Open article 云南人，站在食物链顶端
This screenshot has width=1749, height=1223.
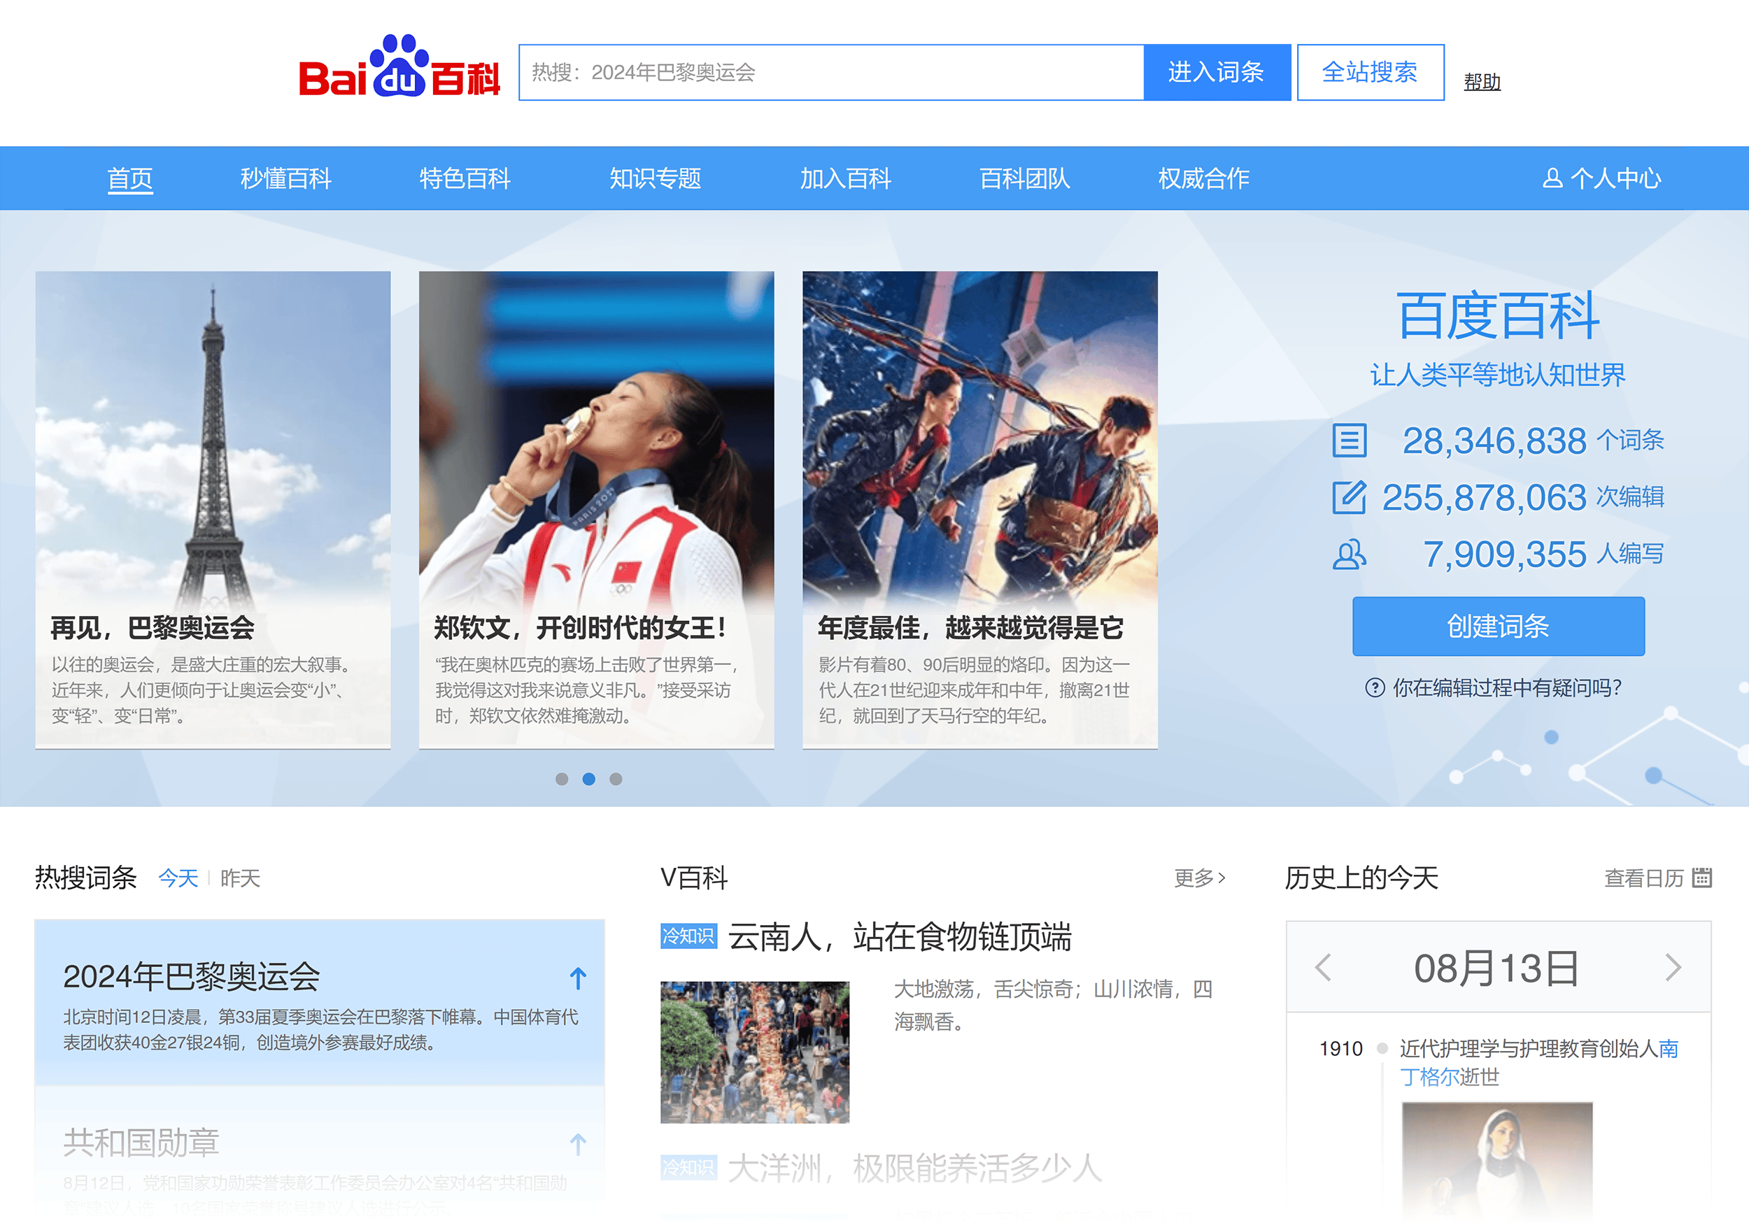click(900, 937)
